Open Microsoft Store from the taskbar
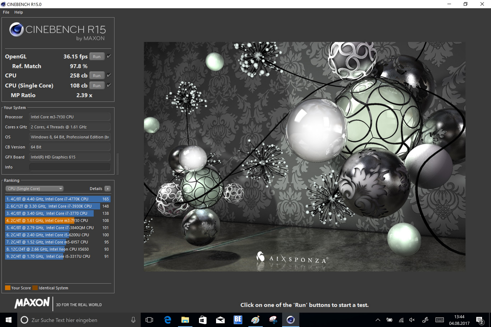 tap(203, 320)
